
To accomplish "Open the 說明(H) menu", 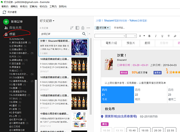I will pyautogui.click(x=63, y=7).
